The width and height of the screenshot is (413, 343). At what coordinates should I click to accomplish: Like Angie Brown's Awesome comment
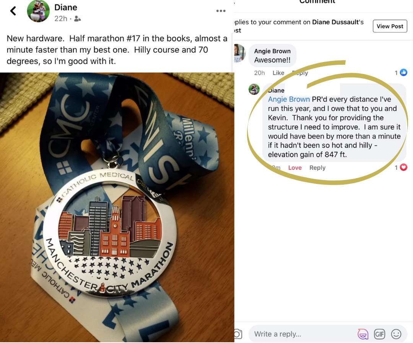click(x=278, y=73)
